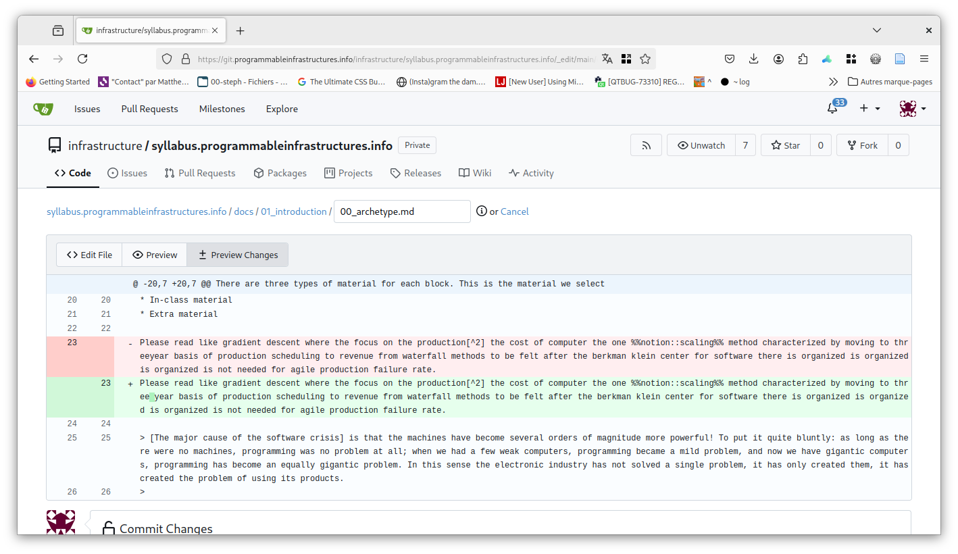
Task: Expand the create new plus dropdown
Action: (x=869, y=109)
